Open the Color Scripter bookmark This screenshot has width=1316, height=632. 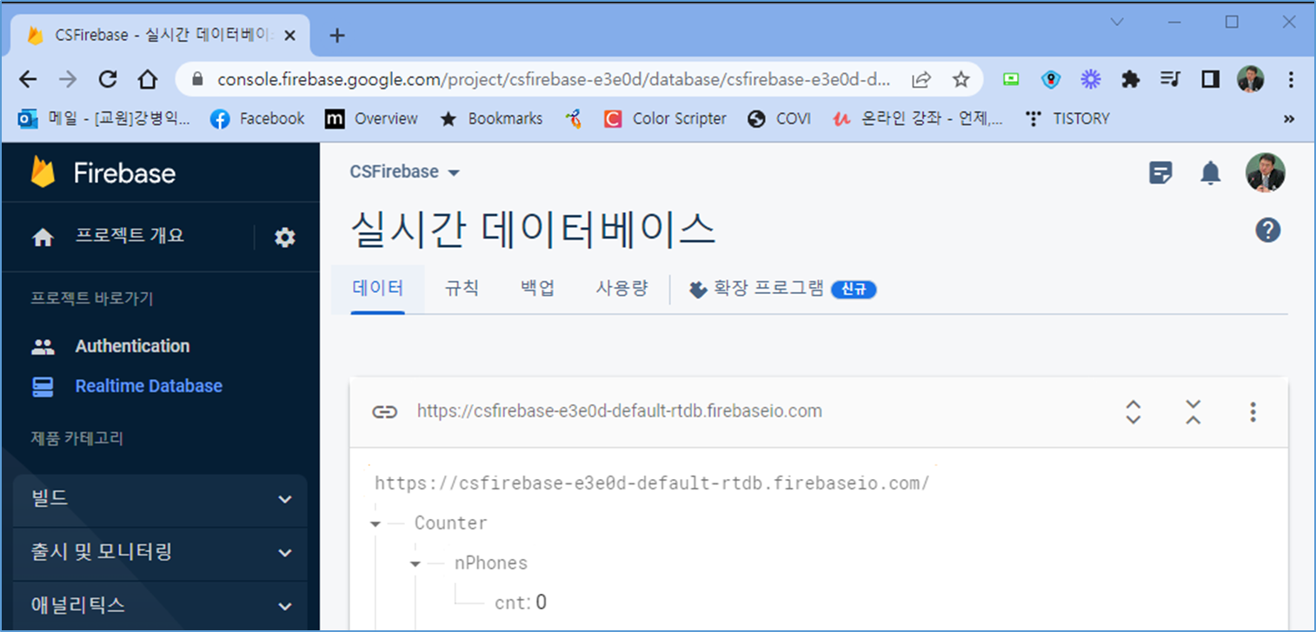tap(665, 119)
